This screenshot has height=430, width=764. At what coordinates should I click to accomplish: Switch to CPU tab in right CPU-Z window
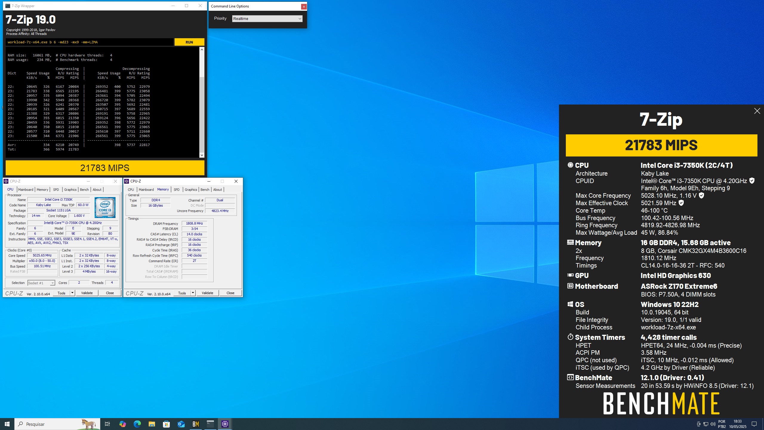pyautogui.click(x=131, y=190)
